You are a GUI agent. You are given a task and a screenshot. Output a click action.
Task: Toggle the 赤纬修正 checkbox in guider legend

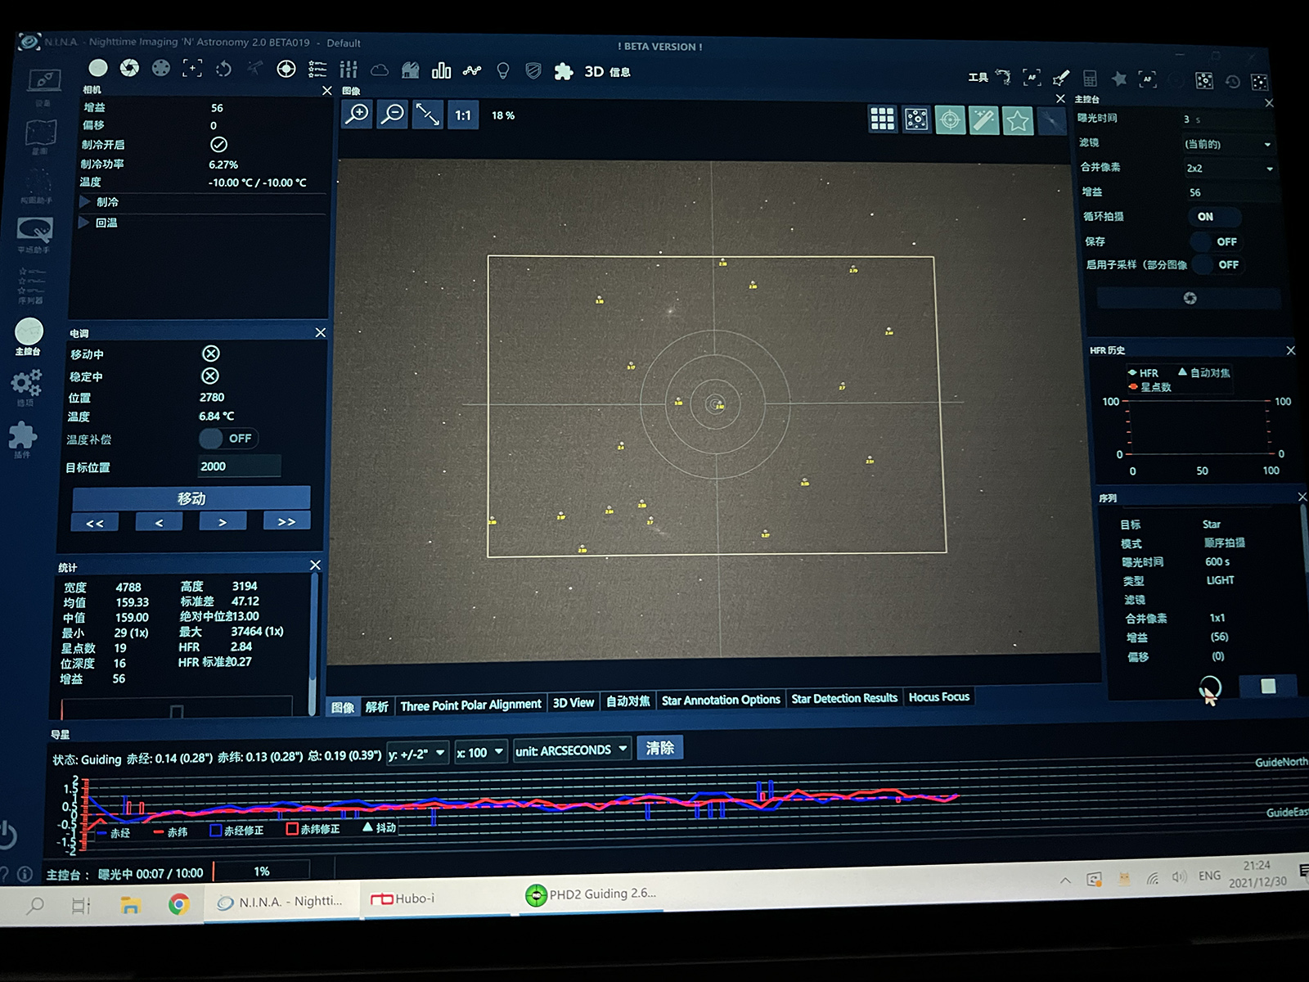292,828
